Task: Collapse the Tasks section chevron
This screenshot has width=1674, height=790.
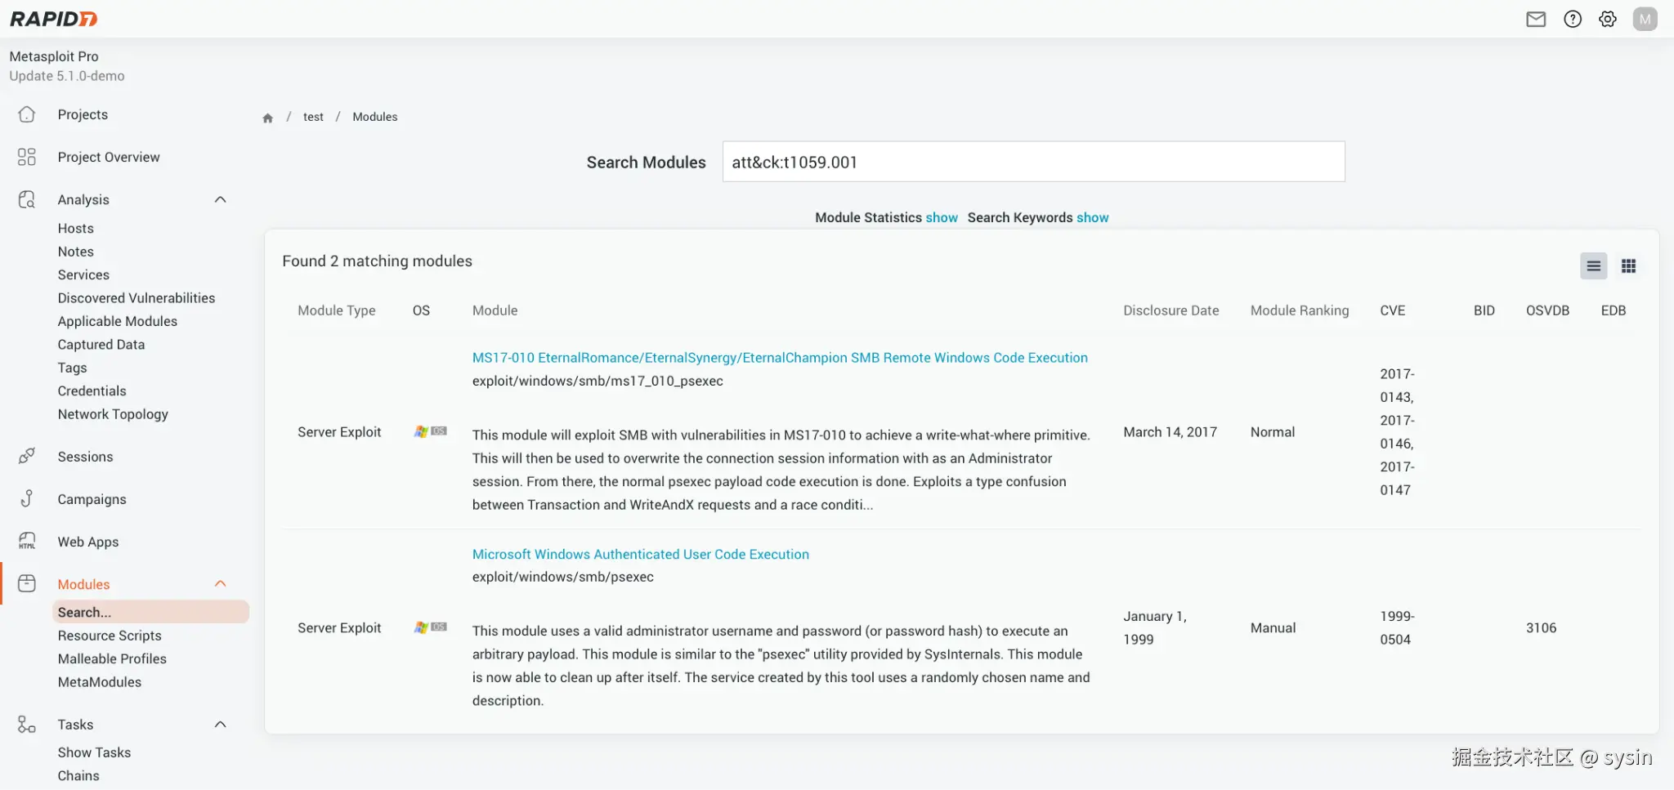Action: [220, 724]
